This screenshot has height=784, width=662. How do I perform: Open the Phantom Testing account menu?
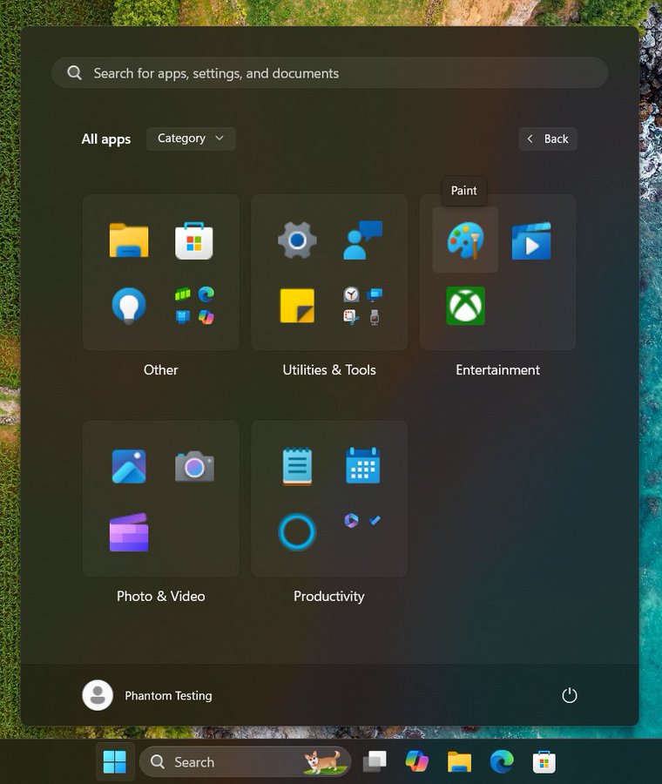[x=147, y=695]
